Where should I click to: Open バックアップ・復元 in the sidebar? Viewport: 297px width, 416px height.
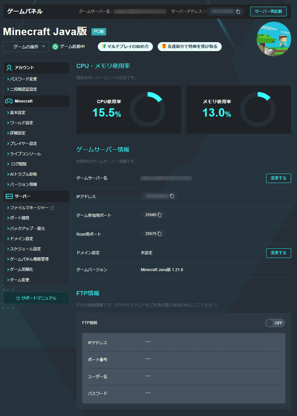click(27, 228)
